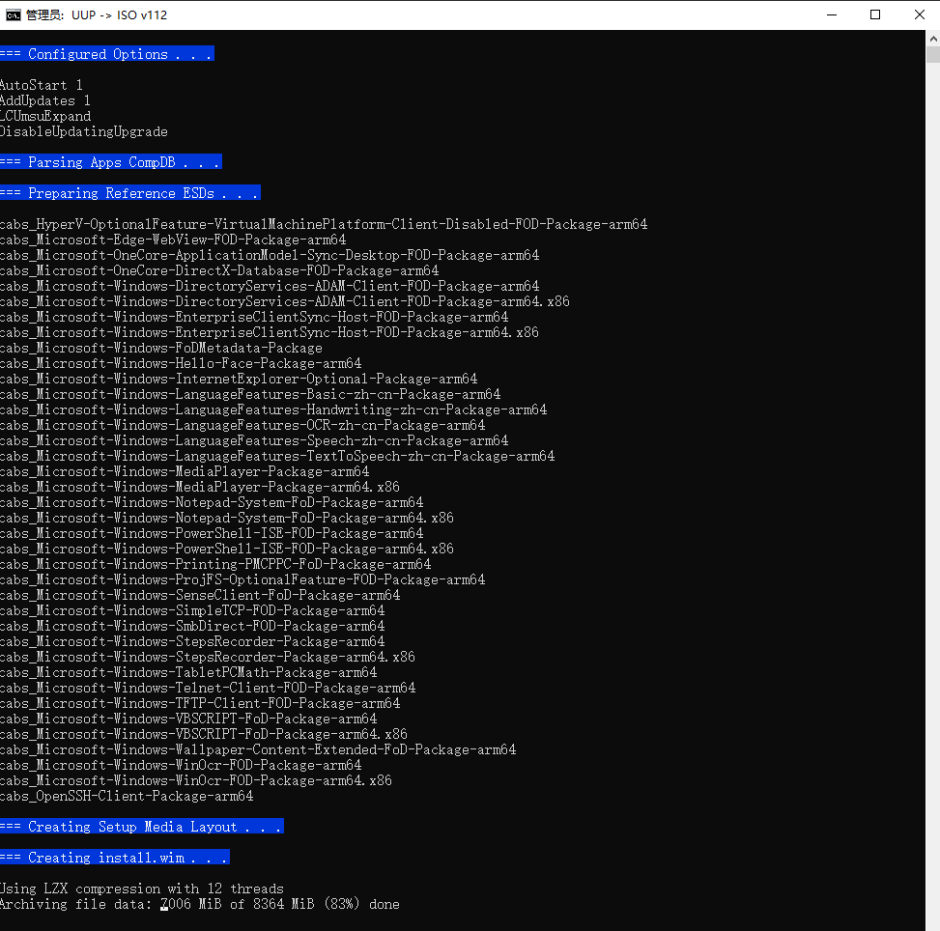Image resolution: width=940 pixels, height=931 pixels.
Task: Click the 'Creating Setup Media Layout' header
Action: point(141,827)
